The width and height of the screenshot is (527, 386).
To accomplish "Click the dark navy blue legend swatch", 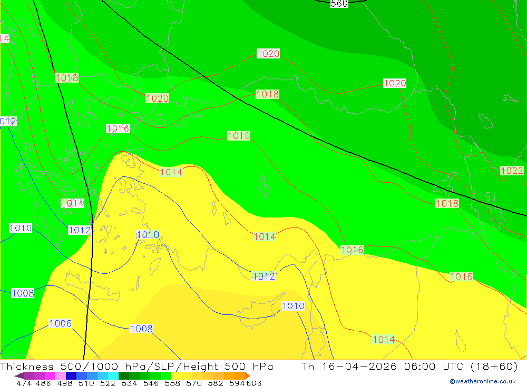I will pos(71,375).
